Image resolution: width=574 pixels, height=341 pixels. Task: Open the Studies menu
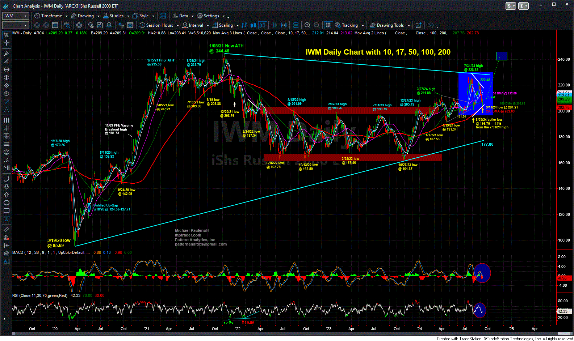coord(113,16)
